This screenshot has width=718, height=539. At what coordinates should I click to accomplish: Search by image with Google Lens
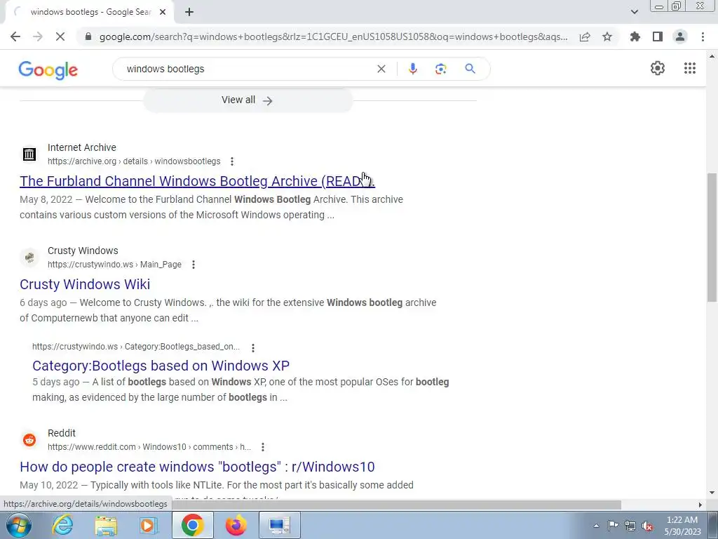pyautogui.click(x=440, y=69)
